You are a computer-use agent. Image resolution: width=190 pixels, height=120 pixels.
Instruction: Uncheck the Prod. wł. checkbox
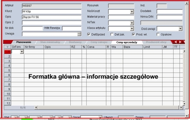[133, 35]
